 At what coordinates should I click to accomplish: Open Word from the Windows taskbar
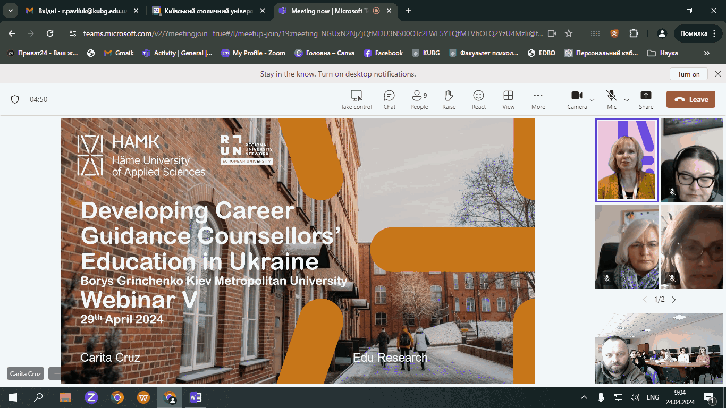[195, 397]
